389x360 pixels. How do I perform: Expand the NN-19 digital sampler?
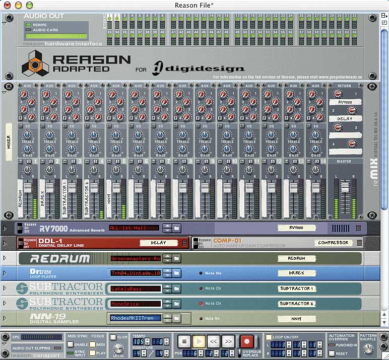point(5,318)
